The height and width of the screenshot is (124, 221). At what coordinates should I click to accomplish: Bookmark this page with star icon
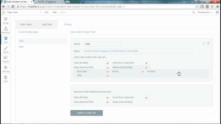tap(197, 7)
